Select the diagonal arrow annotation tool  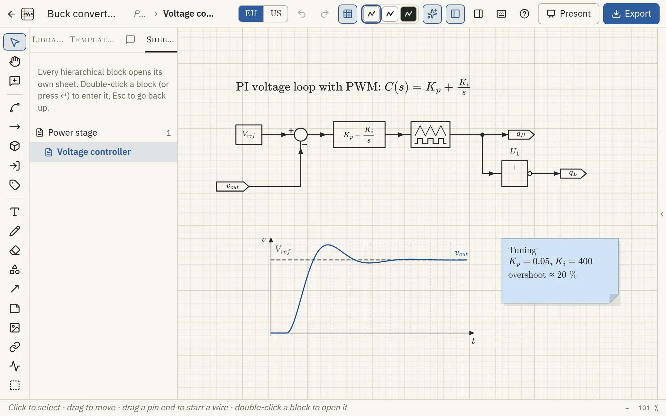pos(15,289)
